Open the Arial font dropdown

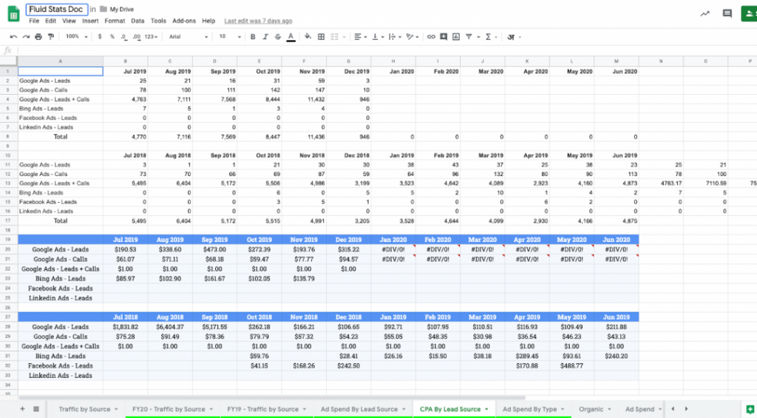click(x=187, y=36)
